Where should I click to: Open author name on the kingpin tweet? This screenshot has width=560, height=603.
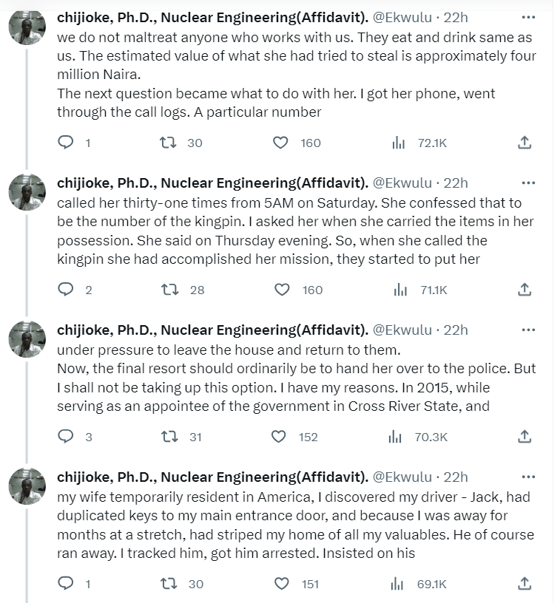tap(212, 183)
